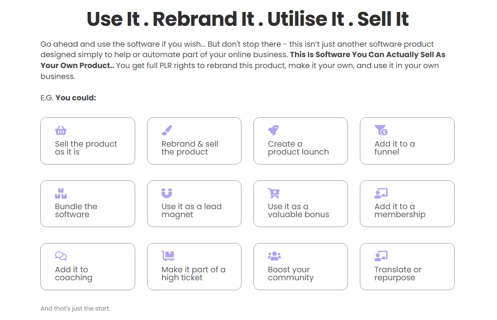The image size is (497, 320).
Task: Click the paintbrush rebrand icon
Action: (x=167, y=131)
